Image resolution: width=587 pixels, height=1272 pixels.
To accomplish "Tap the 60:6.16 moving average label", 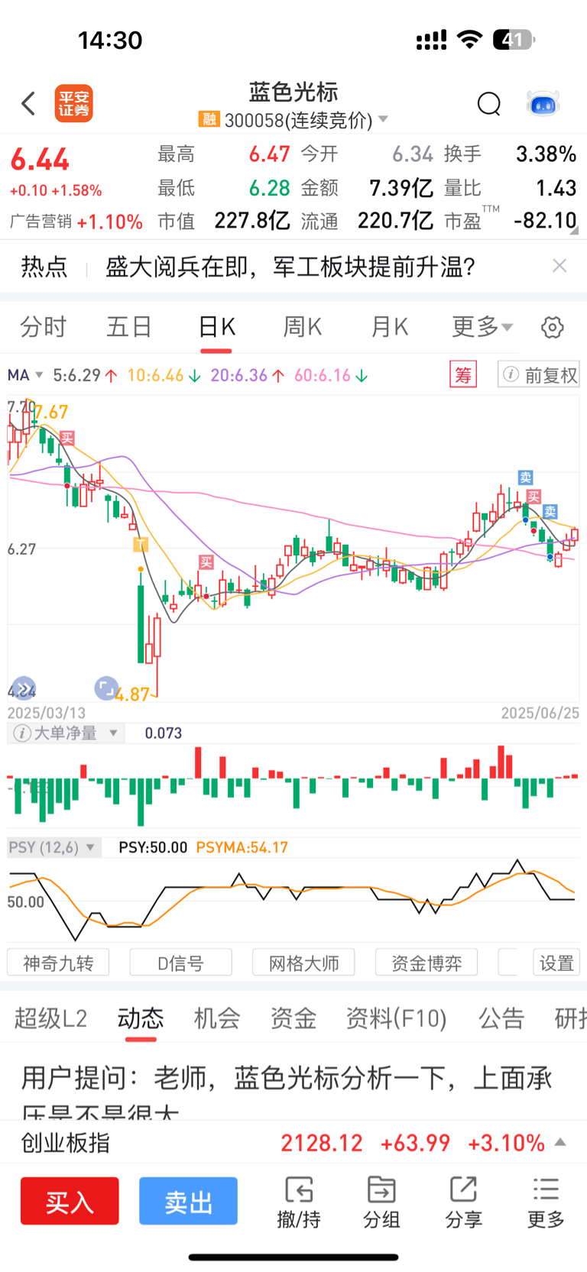I will coord(331,375).
